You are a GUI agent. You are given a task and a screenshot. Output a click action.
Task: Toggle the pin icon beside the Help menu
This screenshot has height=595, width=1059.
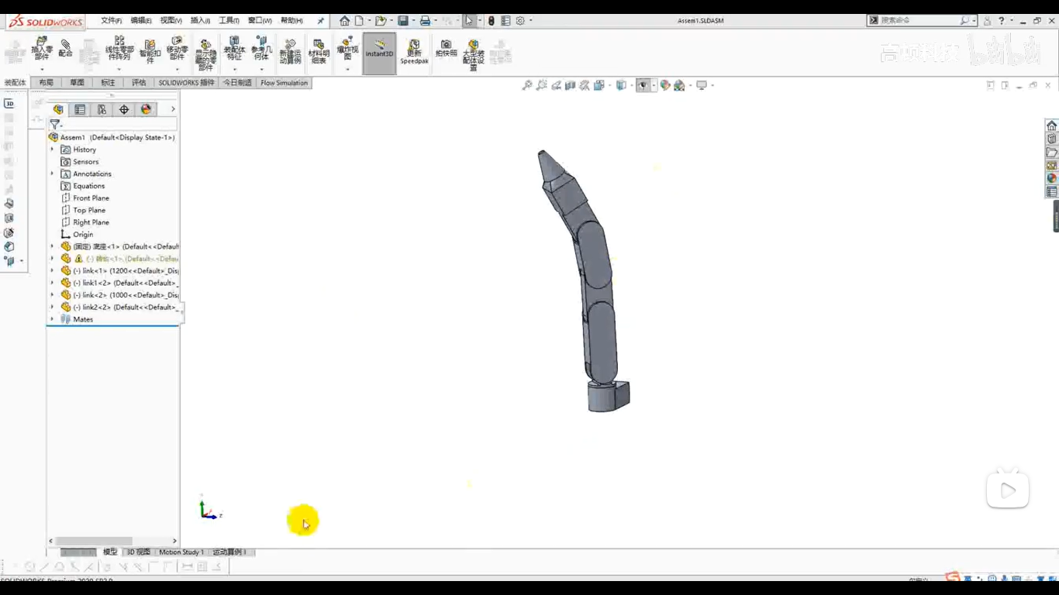pyautogui.click(x=321, y=21)
